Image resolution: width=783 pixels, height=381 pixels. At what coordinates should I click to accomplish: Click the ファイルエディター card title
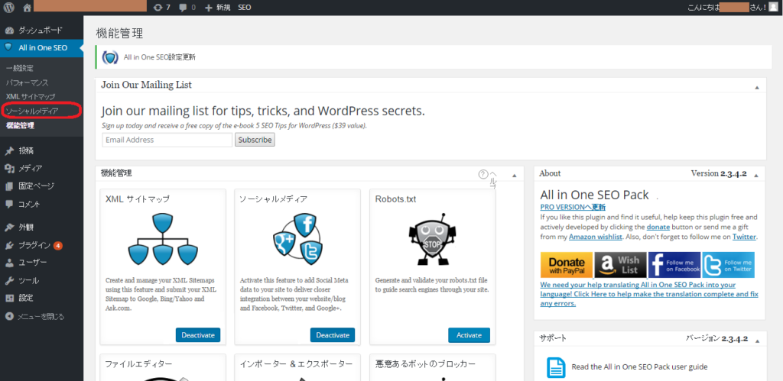138,364
